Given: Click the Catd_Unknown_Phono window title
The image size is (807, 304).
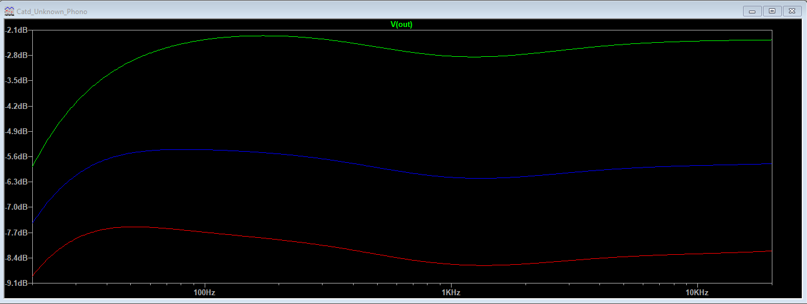Looking at the screenshot, I should pos(52,12).
